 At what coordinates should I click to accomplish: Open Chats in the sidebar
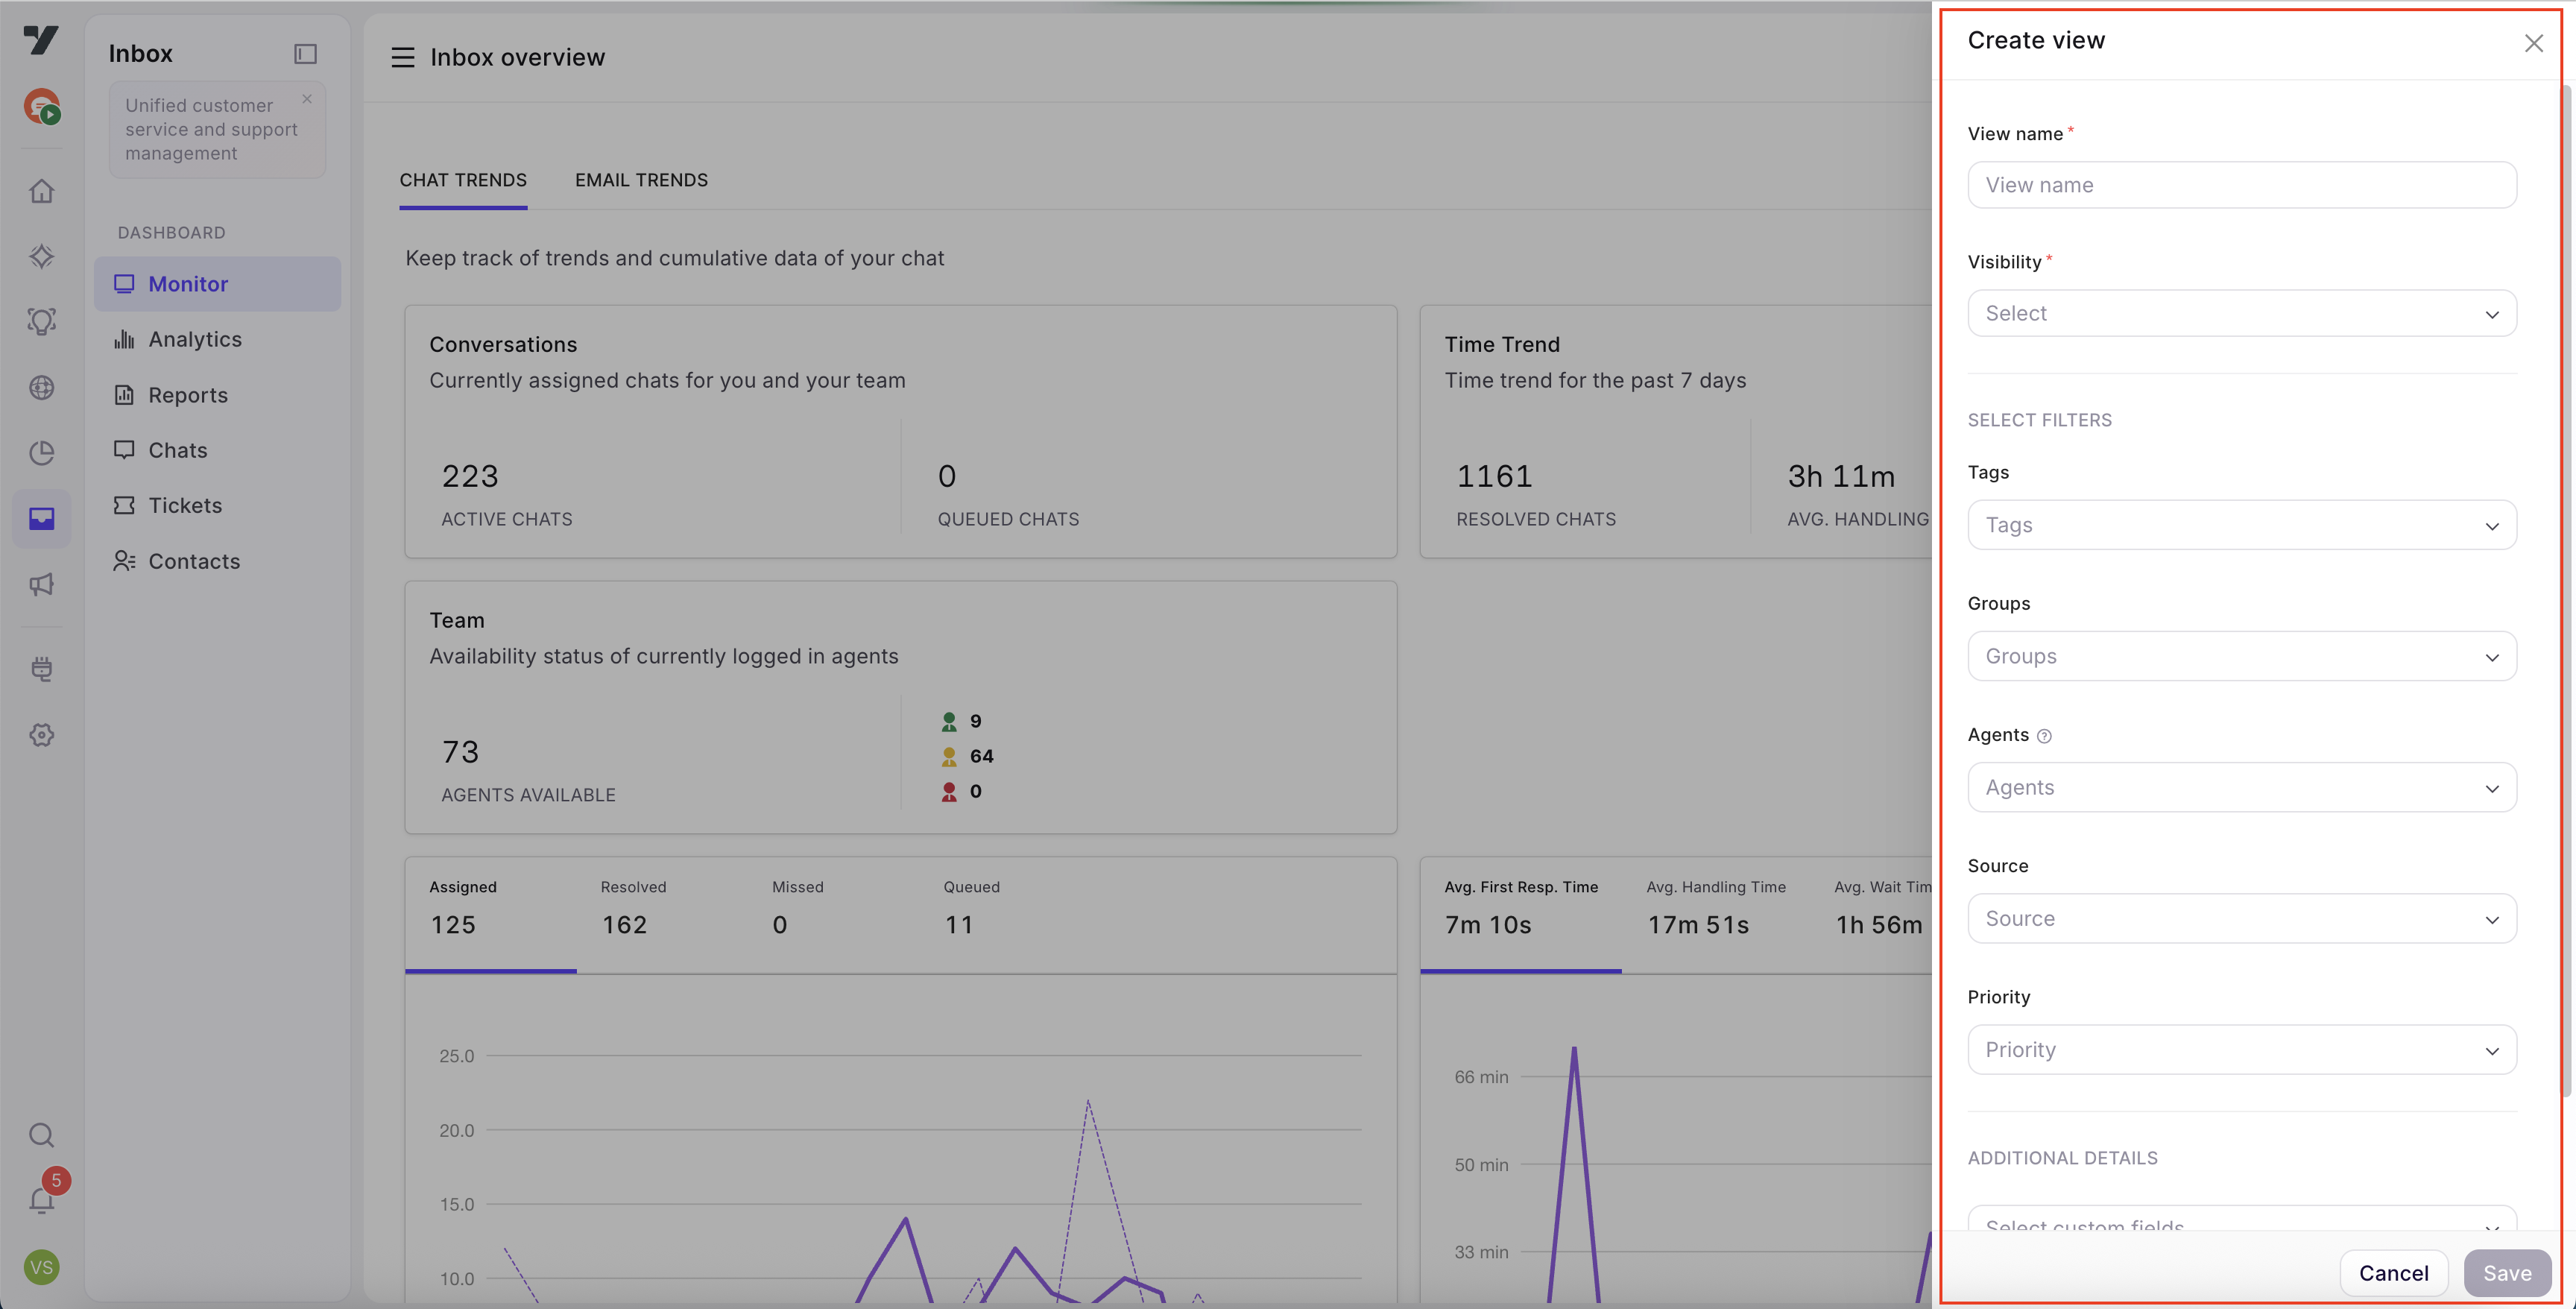click(217, 450)
